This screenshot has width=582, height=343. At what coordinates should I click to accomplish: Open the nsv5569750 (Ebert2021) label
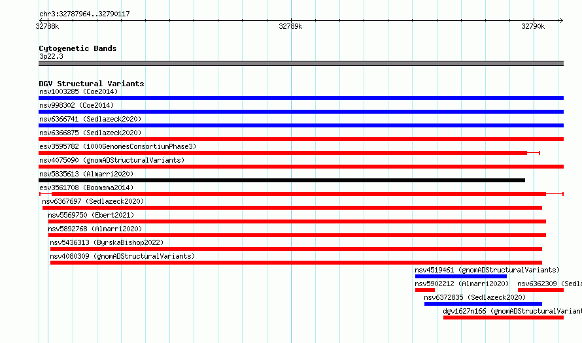point(91,215)
